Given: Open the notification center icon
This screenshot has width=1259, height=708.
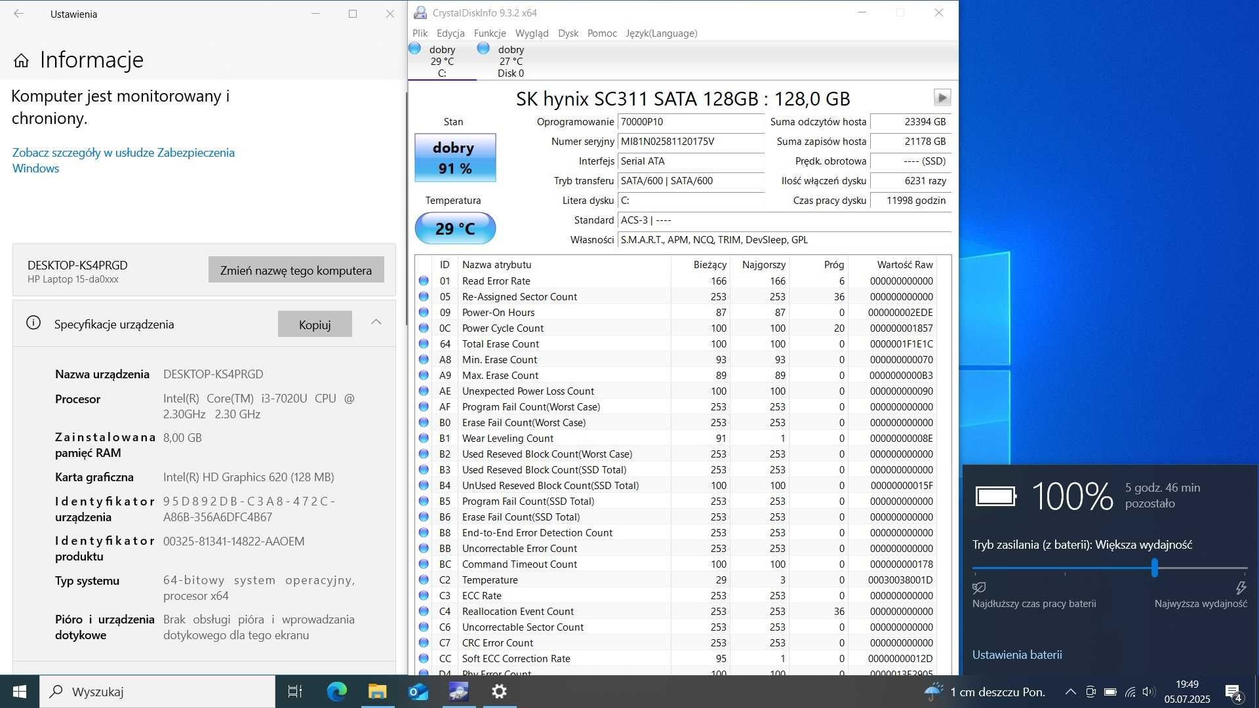Looking at the screenshot, I should click(x=1233, y=692).
